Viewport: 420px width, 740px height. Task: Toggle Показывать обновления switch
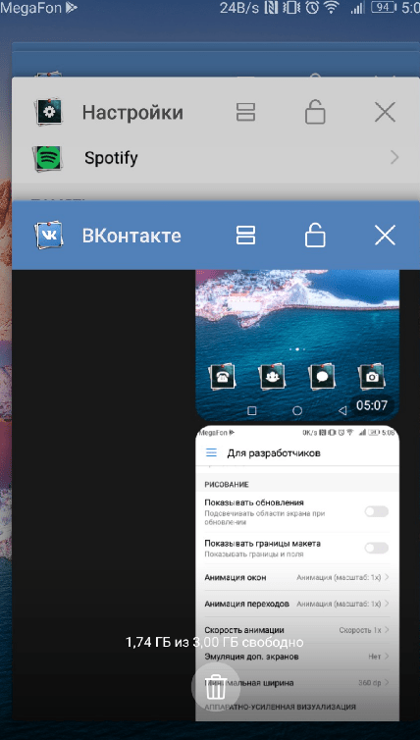[x=377, y=511]
